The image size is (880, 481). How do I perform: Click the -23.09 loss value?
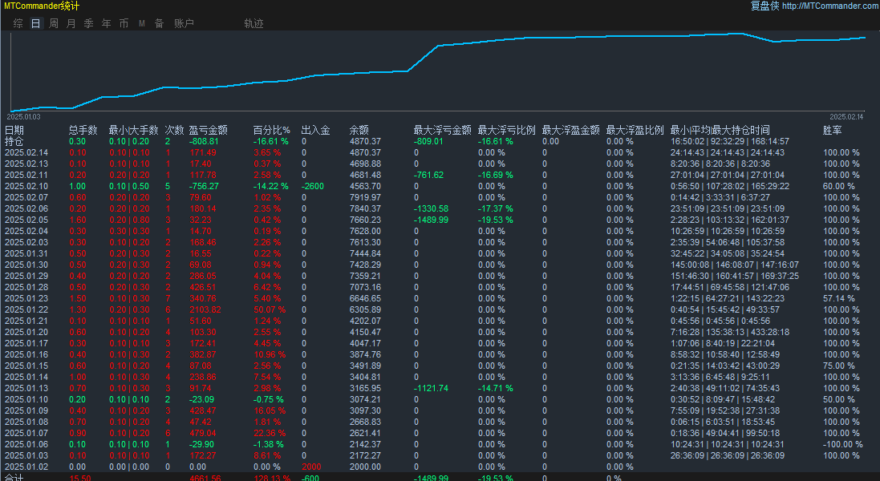(201, 399)
